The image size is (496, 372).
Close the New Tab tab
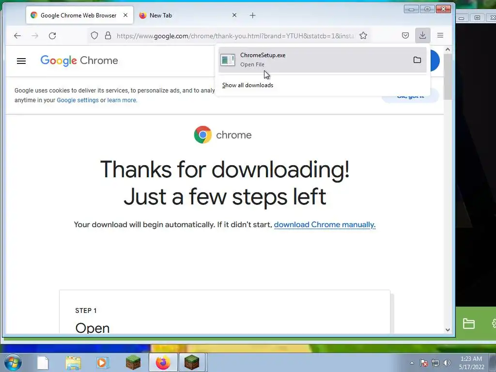[x=234, y=15]
